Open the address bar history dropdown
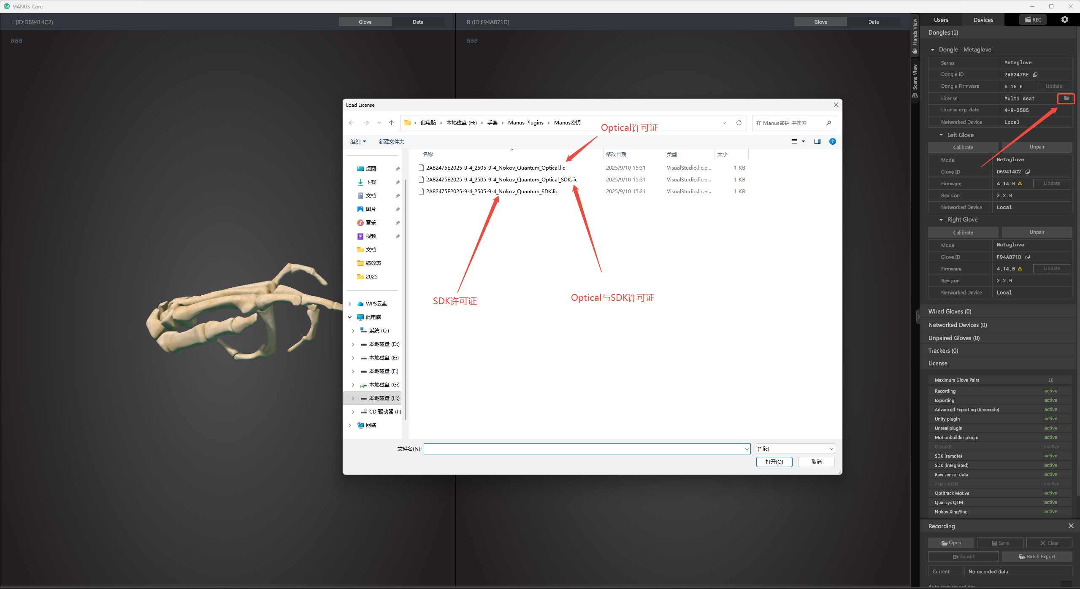The image size is (1080, 589). coord(724,123)
